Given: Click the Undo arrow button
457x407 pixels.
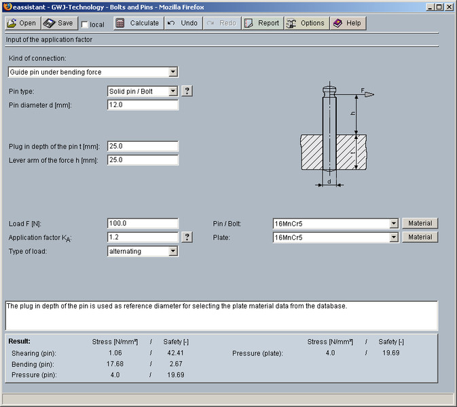Looking at the screenshot, I should pyautogui.click(x=183, y=23).
